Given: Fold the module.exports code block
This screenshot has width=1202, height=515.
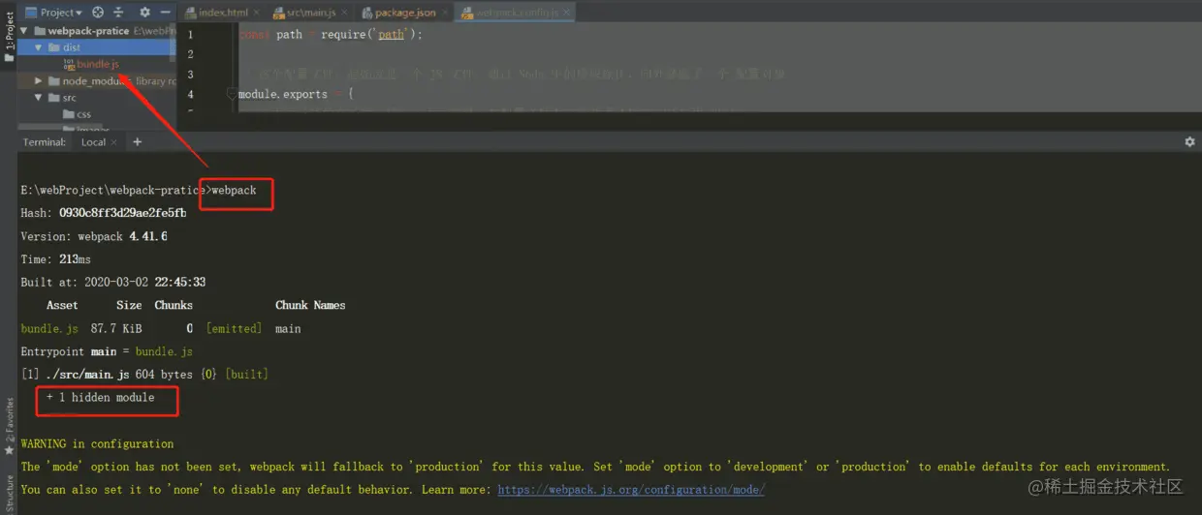Looking at the screenshot, I should (232, 95).
